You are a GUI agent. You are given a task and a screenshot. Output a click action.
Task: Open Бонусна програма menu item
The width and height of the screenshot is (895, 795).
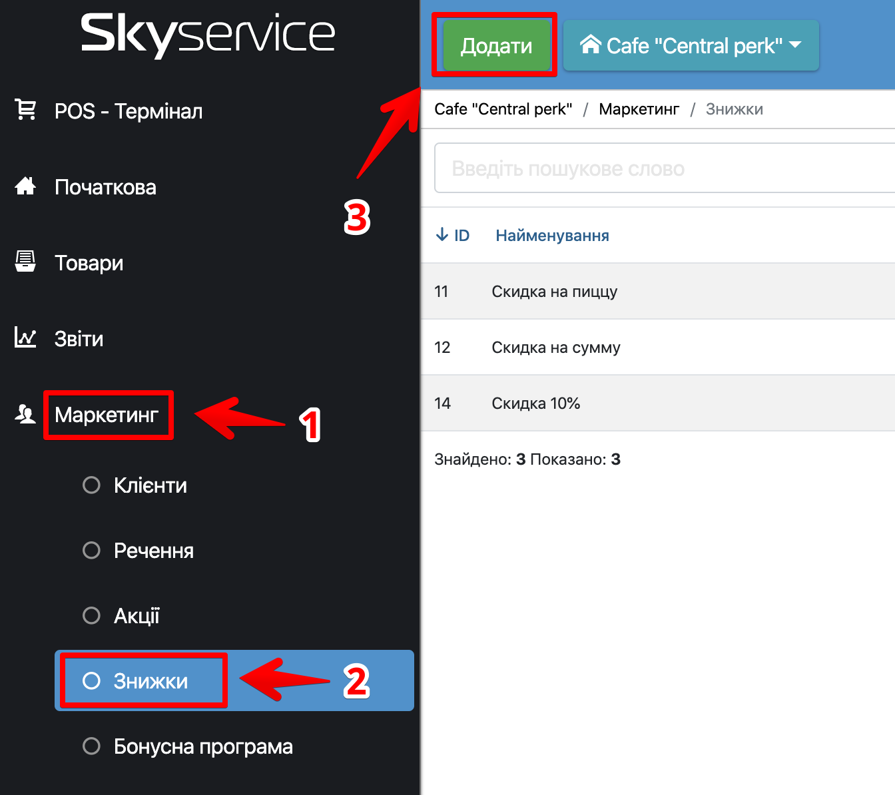(x=202, y=746)
